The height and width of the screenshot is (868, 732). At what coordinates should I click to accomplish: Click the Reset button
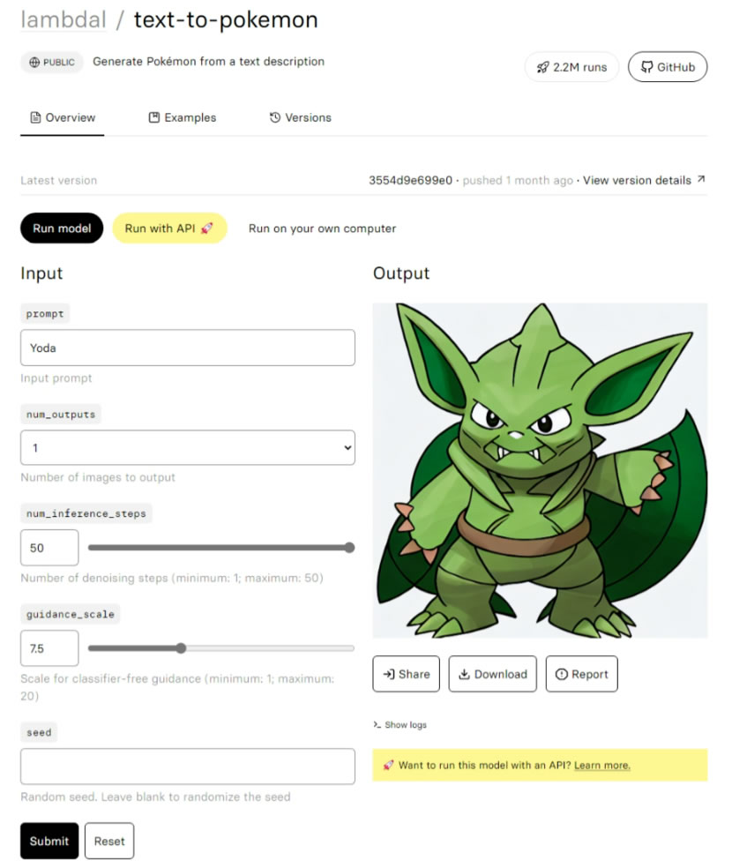[109, 841]
